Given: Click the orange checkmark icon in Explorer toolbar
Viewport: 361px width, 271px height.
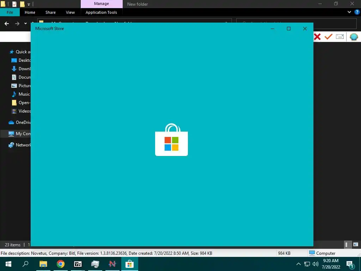Looking at the screenshot, I should pyautogui.click(x=329, y=37).
